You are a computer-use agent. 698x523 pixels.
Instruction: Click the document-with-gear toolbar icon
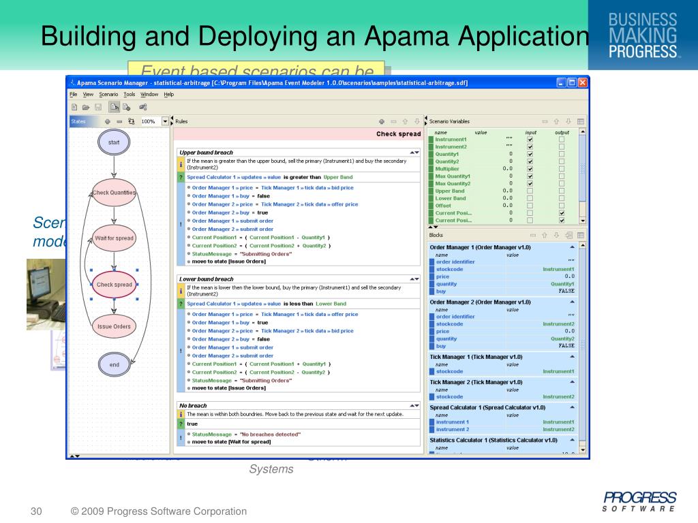pos(127,107)
